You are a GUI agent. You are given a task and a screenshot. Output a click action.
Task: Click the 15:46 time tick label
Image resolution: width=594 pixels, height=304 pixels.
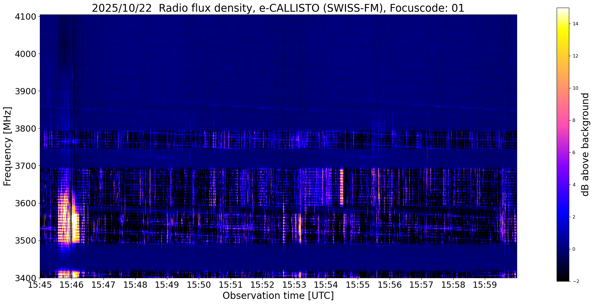click(72, 285)
